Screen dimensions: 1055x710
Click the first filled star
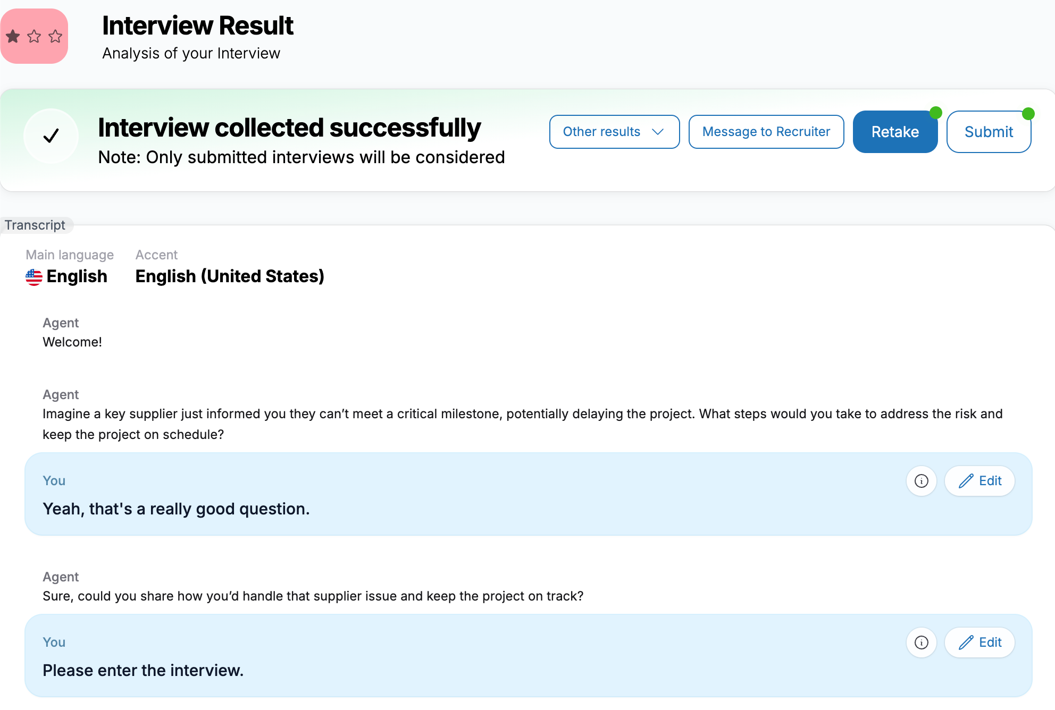(x=13, y=36)
